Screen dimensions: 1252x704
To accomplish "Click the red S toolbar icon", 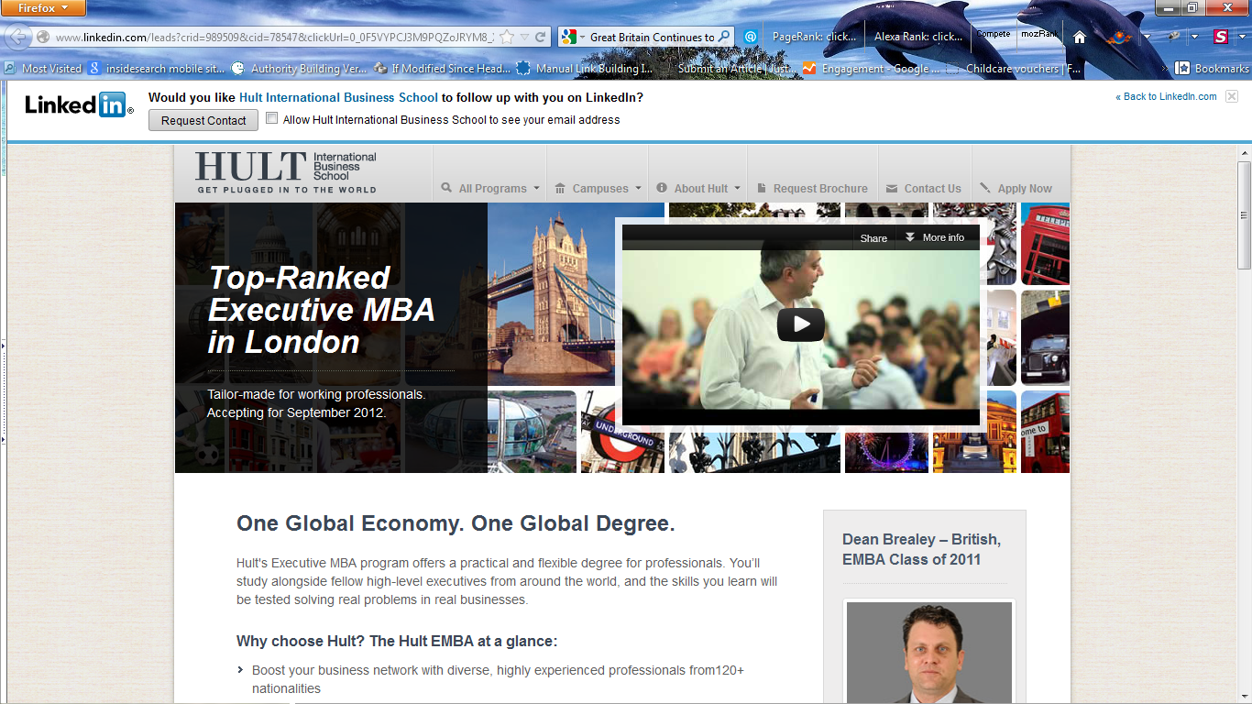I will [1220, 37].
